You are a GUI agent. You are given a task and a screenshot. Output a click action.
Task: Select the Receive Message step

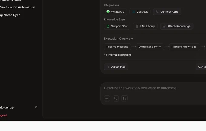pos(117,47)
